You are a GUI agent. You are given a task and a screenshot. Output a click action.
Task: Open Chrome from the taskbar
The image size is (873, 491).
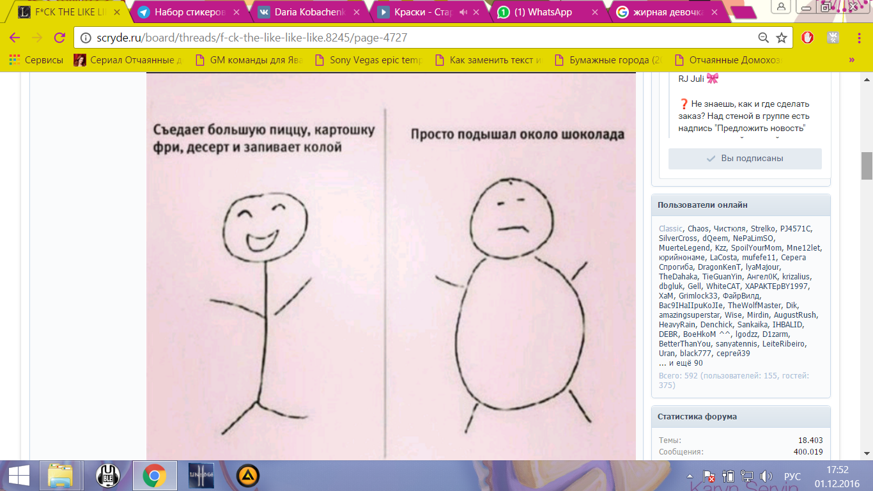(154, 476)
